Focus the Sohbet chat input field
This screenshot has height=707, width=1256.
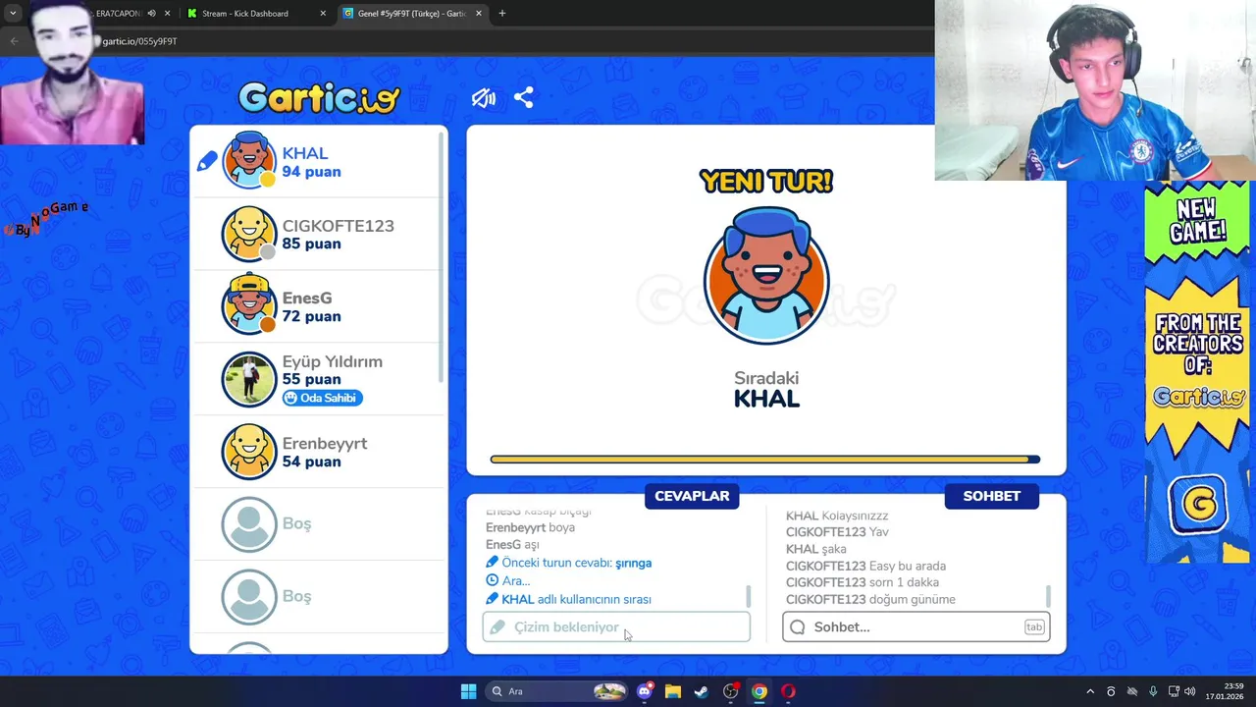(x=916, y=626)
